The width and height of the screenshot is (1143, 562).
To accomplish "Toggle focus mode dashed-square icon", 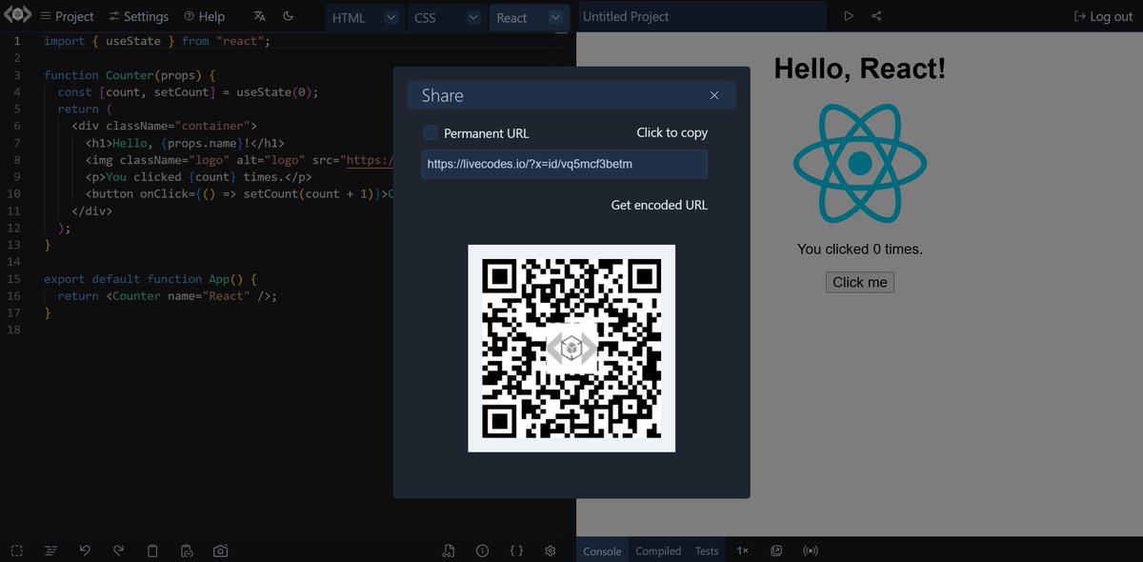I will coord(16,551).
